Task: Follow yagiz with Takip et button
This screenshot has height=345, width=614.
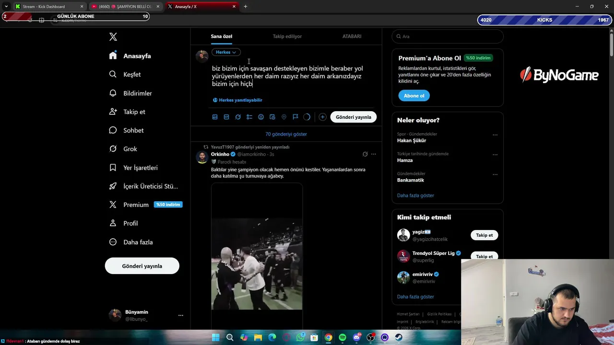Action: click(x=484, y=235)
